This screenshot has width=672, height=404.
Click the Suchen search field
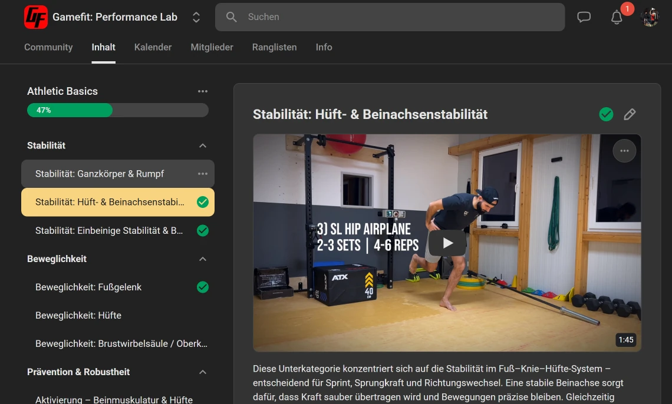(390, 17)
